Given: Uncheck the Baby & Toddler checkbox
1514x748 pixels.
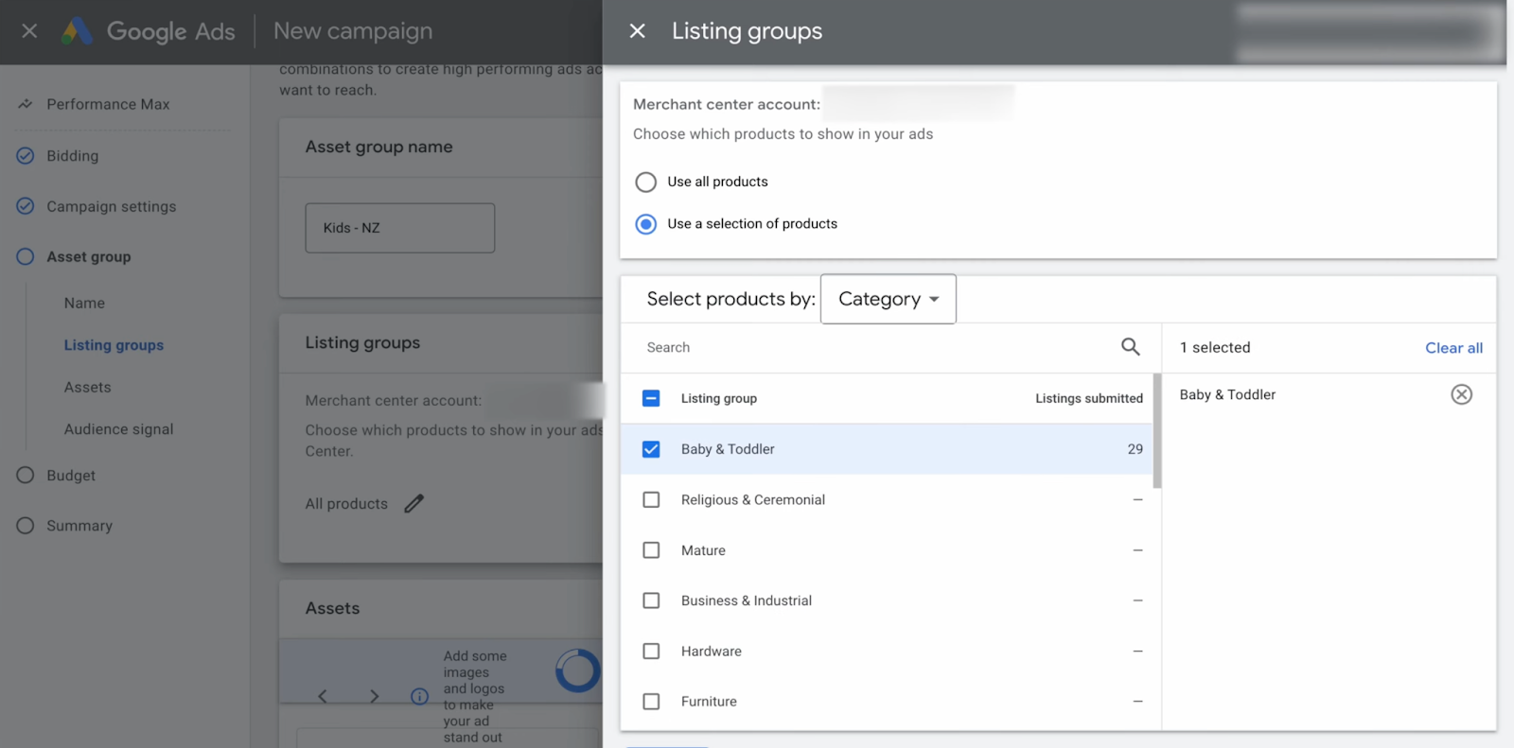Looking at the screenshot, I should 651,449.
